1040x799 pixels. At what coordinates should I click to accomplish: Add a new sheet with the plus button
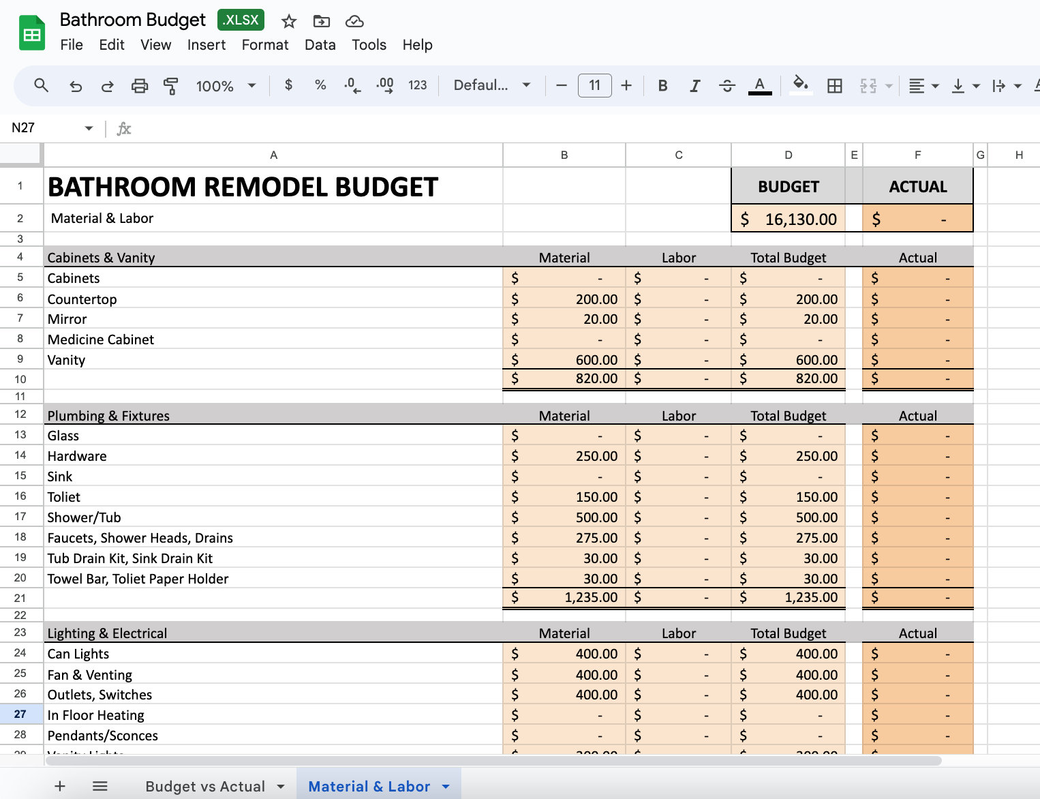[x=59, y=786]
